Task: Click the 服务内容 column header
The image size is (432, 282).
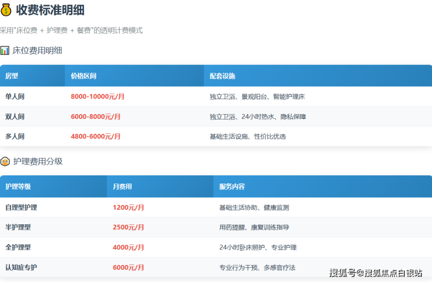Action: pos(232,187)
